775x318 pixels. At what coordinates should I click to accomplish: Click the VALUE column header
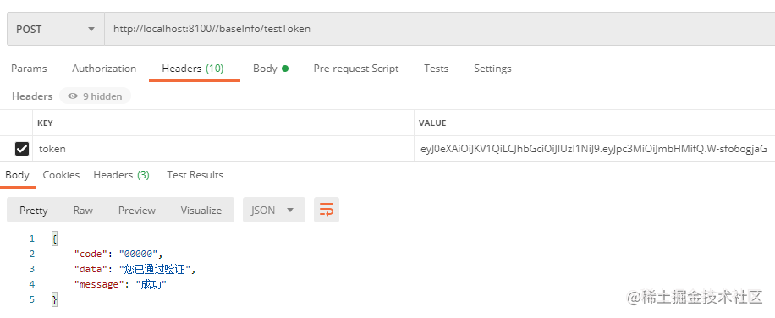[432, 123]
